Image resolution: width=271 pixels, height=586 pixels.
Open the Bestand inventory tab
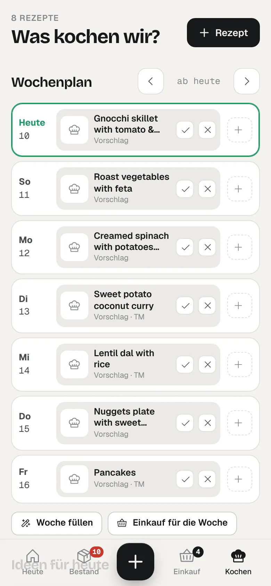tap(84, 562)
